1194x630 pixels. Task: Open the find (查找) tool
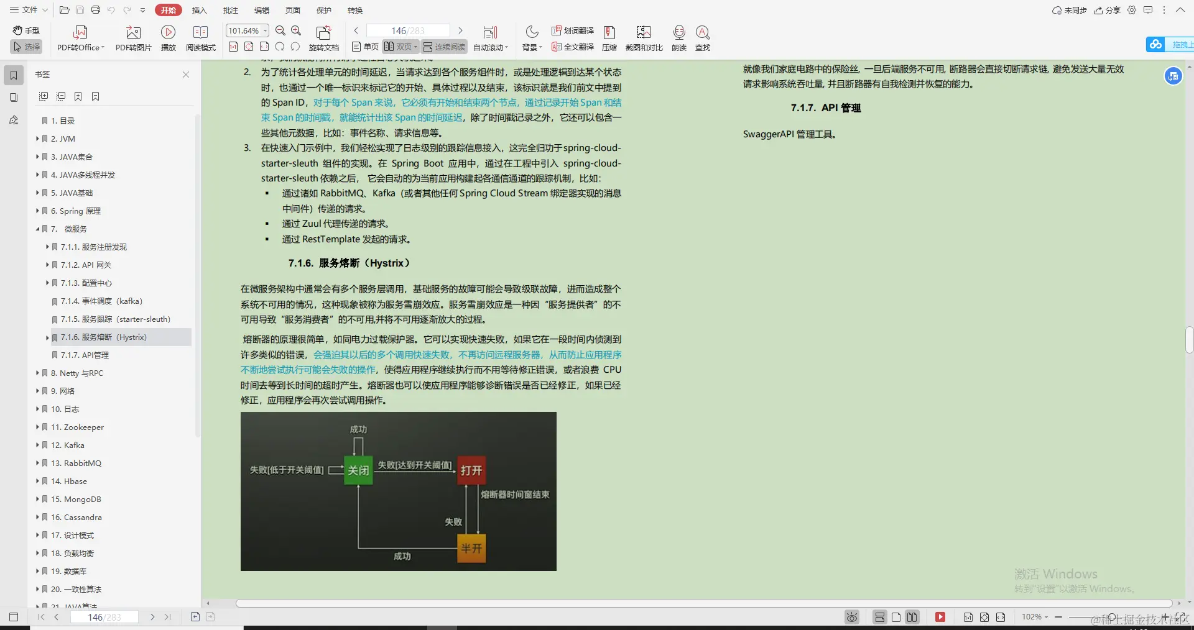coord(701,37)
